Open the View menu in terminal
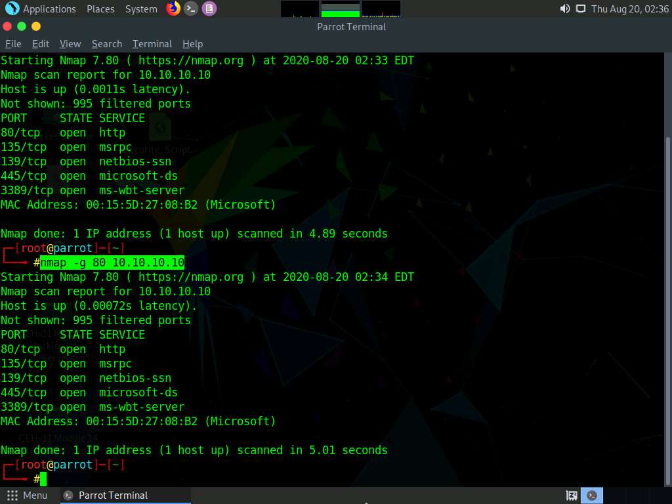The width and height of the screenshot is (672, 504). click(x=70, y=44)
